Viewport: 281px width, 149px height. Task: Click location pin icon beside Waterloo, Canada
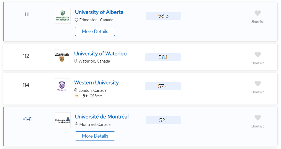[76, 61]
